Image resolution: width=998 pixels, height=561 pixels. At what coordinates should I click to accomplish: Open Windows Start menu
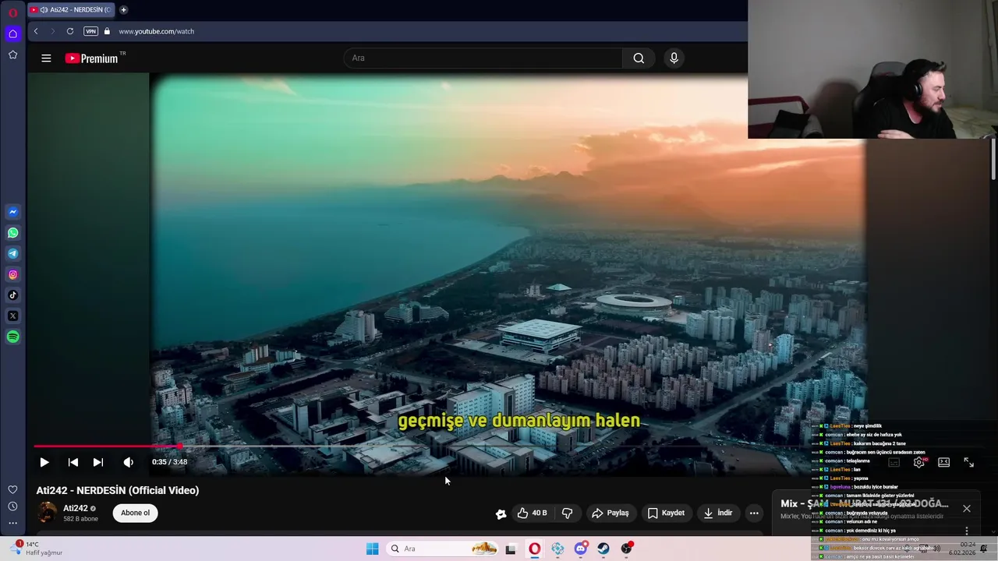pyautogui.click(x=373, y=549)
